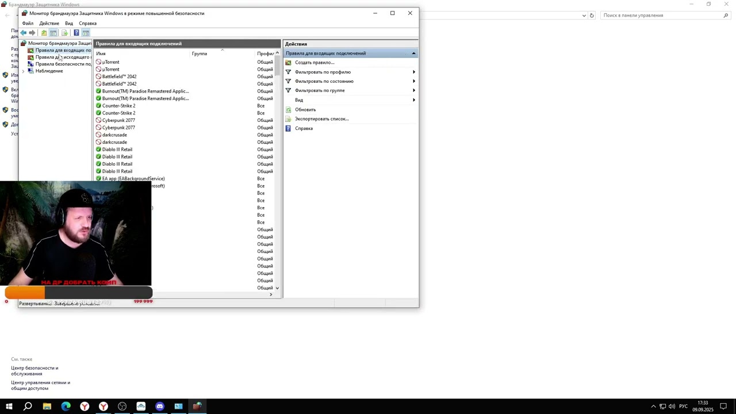The height and width of the screenshot is (414, 736).
Task: Click refresh button in Control Panel address bar
Action: click(x=592, y=16)
